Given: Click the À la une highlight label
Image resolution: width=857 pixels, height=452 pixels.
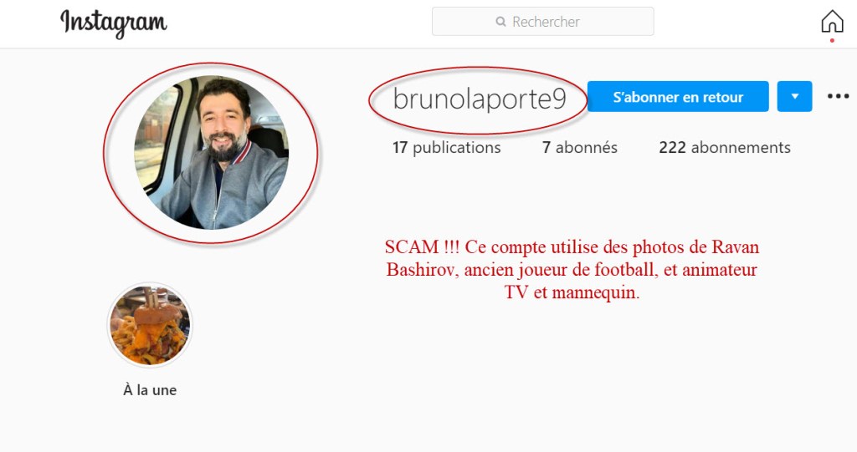Looking at the screenshot, I should coord(150,390).
